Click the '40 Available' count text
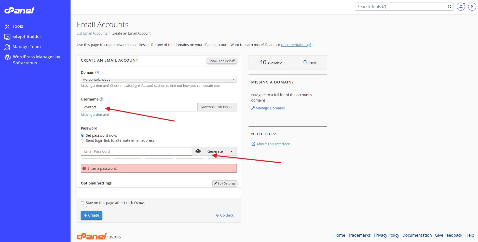Image resolution: width=478 pixels, height=242 pixels. 271,62
